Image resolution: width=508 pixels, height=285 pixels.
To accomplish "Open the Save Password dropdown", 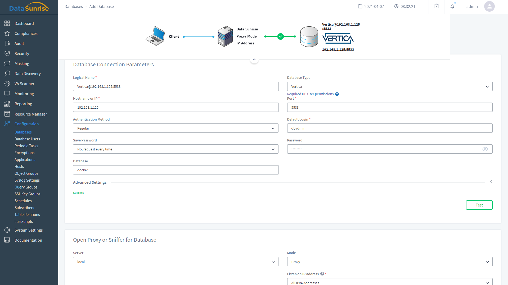I will click(x=176, y=149).
